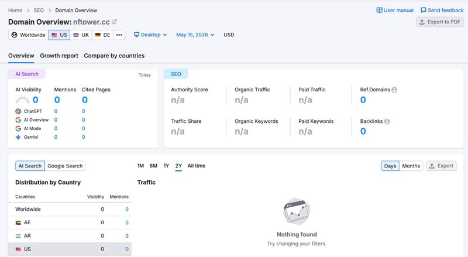This screenshot has width=468, height=257.
Task: Open more countries with the three dots
Action: click(119, 35)
